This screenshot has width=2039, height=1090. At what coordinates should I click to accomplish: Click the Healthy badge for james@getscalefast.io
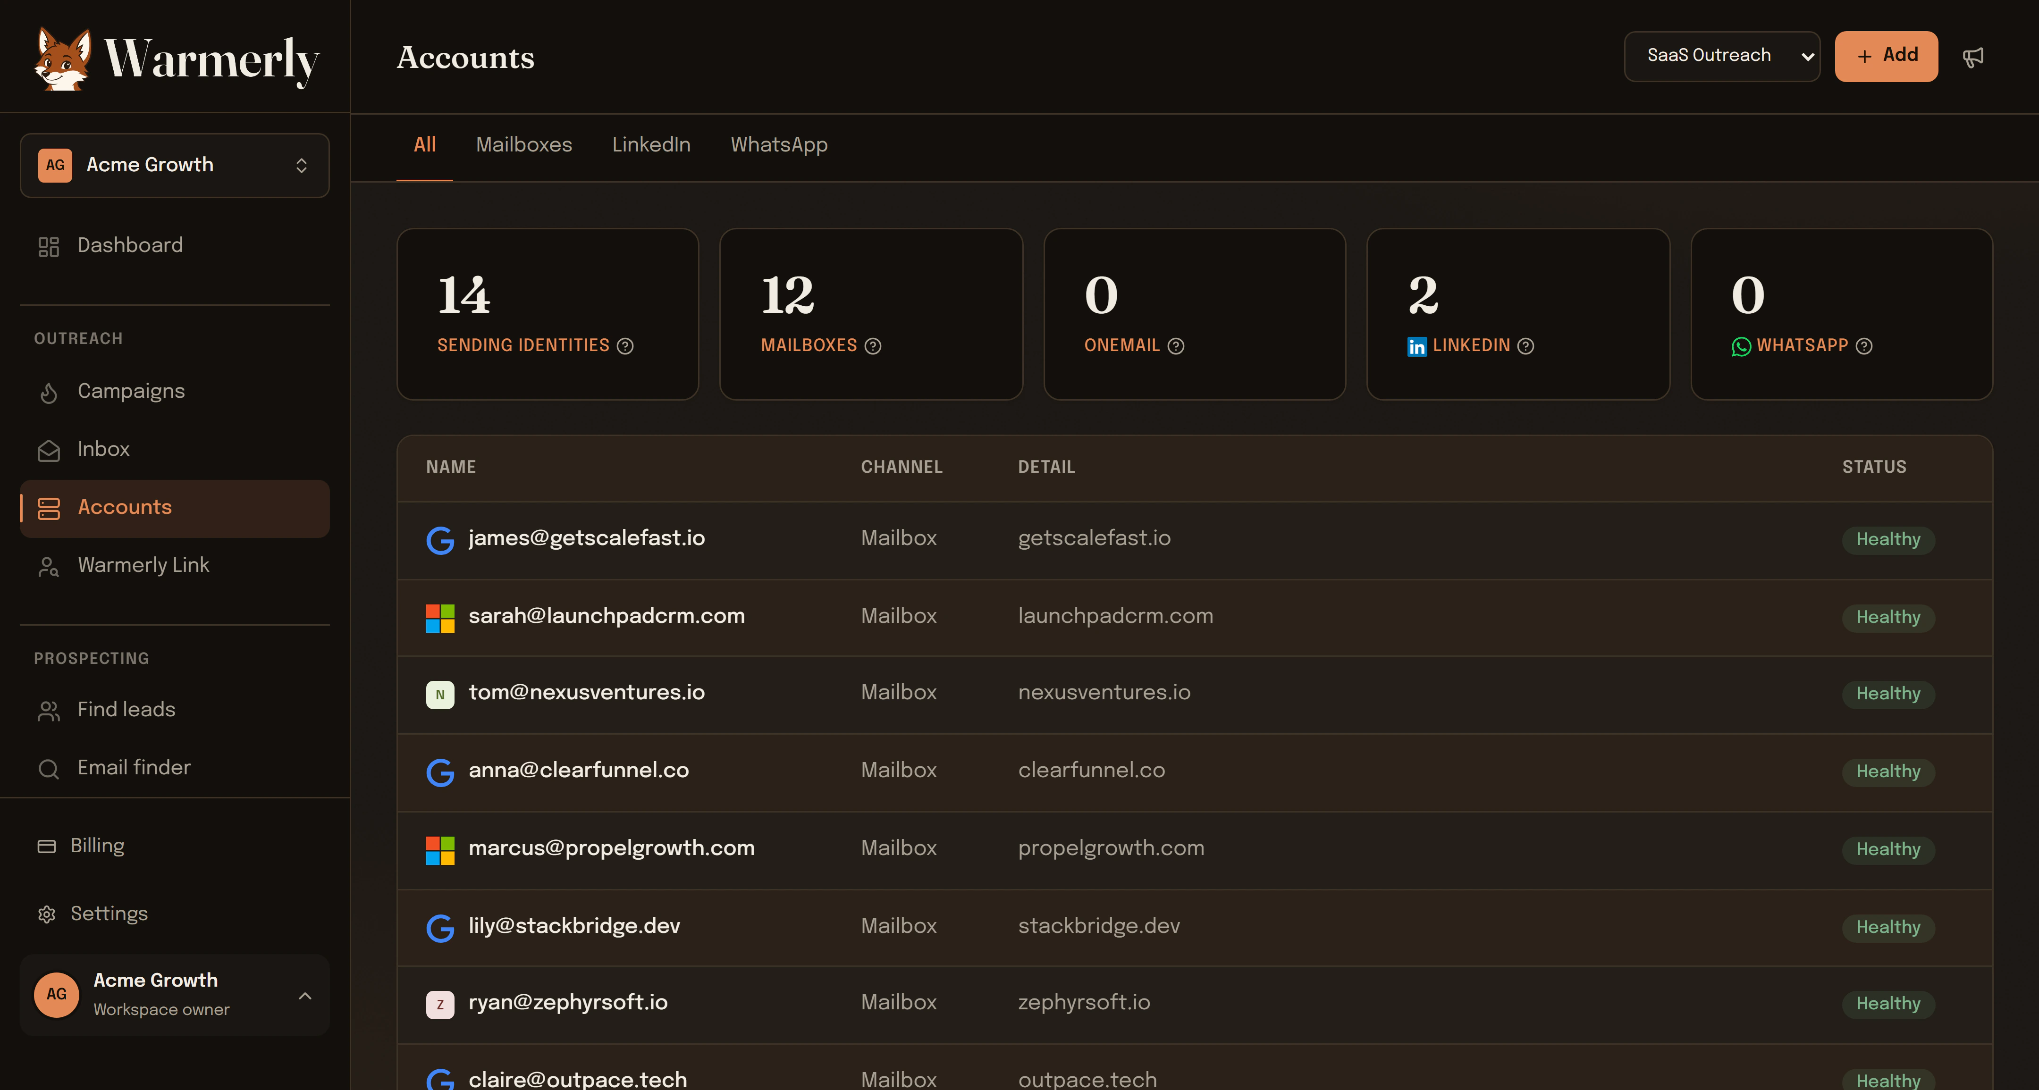[1888, 540]
